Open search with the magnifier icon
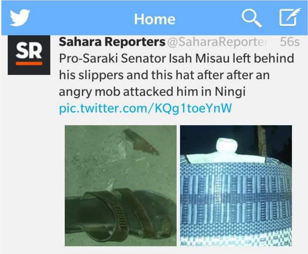Screen dimensions: 308x254 (x=252, y=18)
